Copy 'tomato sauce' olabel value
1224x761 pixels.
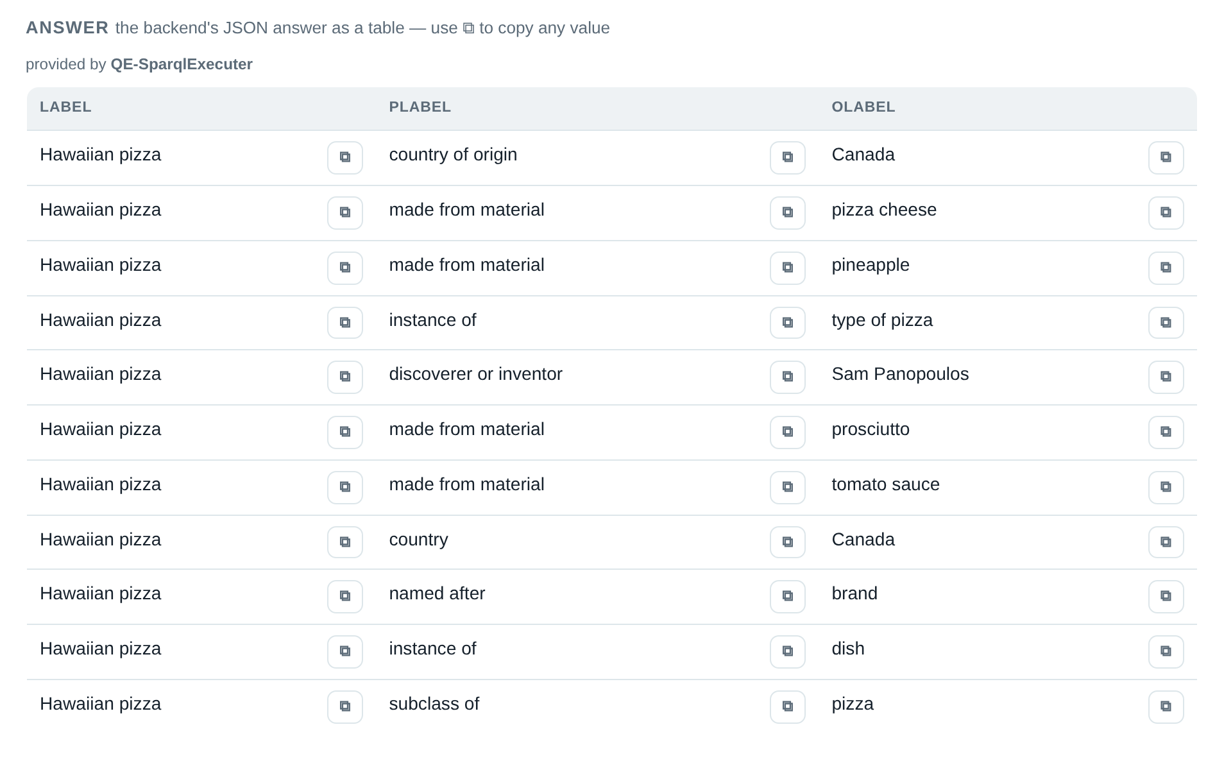click(x=1166, y=487)
